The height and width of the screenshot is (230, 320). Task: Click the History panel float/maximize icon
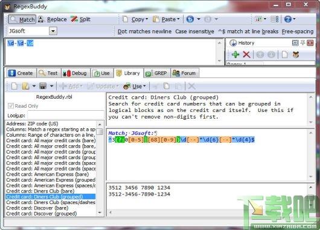[295, 43]
